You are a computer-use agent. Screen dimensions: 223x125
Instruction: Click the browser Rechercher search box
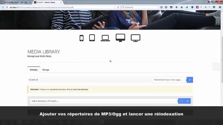(140, 7)
